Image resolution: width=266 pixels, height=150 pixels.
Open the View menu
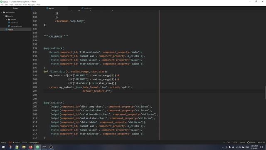click(11, 5)
